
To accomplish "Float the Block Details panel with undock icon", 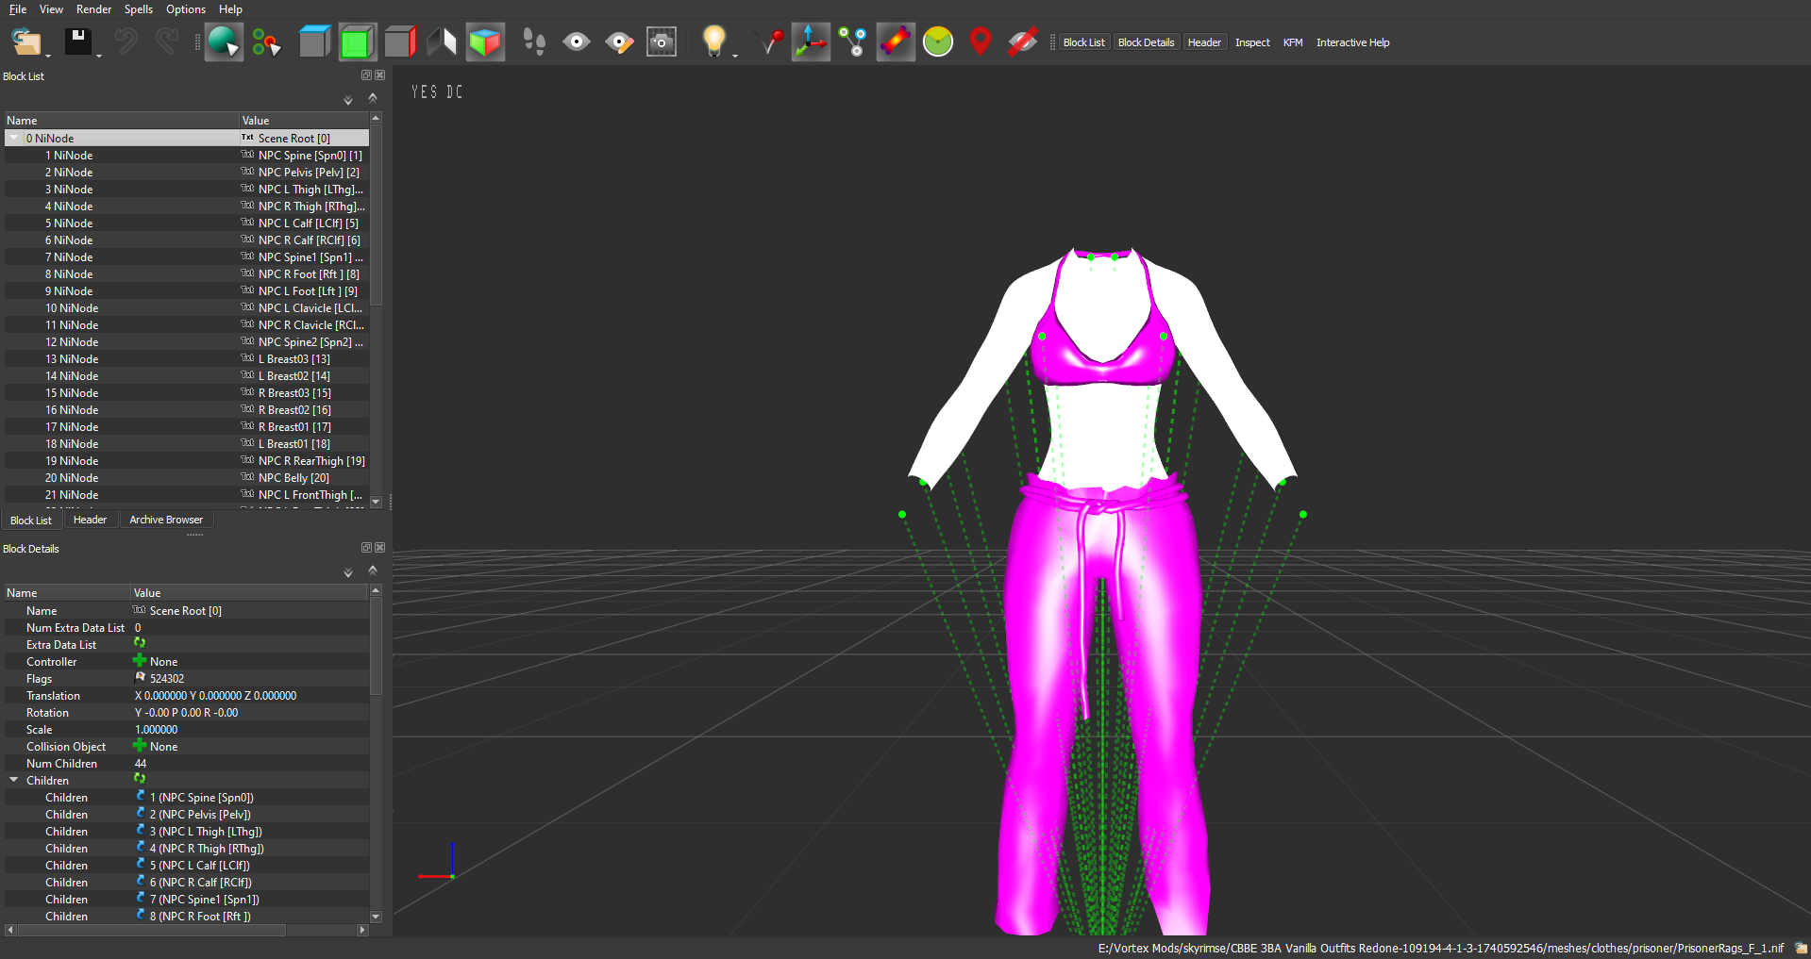I will pos(366,548).
